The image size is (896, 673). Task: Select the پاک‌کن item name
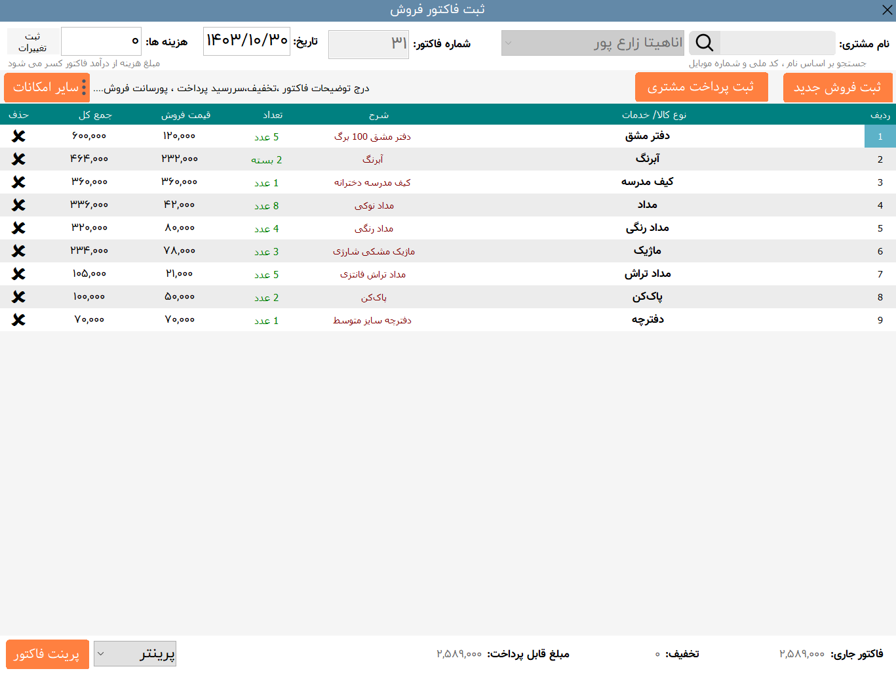pos(648,296)
